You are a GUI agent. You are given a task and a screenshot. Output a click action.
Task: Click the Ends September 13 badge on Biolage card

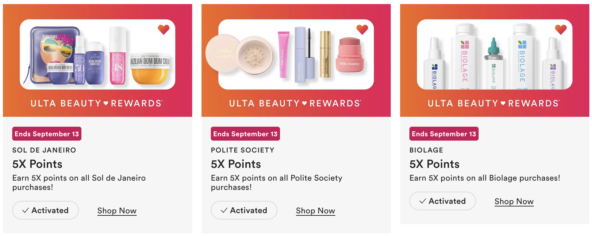(444, 134)
